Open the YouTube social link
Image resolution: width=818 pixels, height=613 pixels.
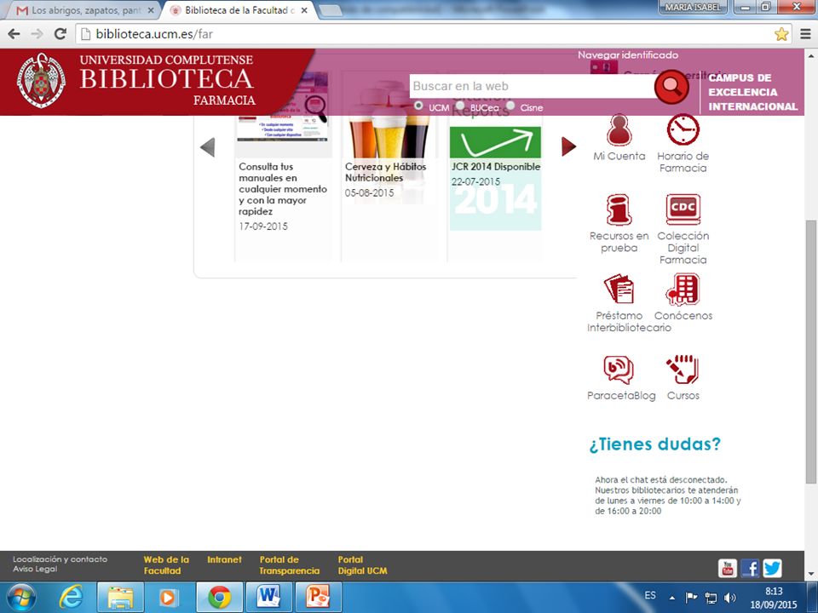pos(727,568)
